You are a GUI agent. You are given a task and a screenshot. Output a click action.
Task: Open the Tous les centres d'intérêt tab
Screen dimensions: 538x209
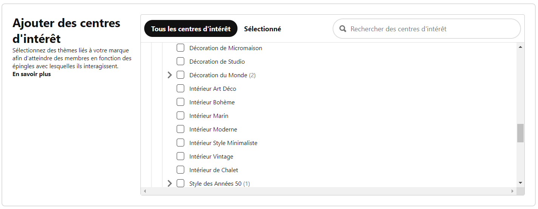pos(191,29)
